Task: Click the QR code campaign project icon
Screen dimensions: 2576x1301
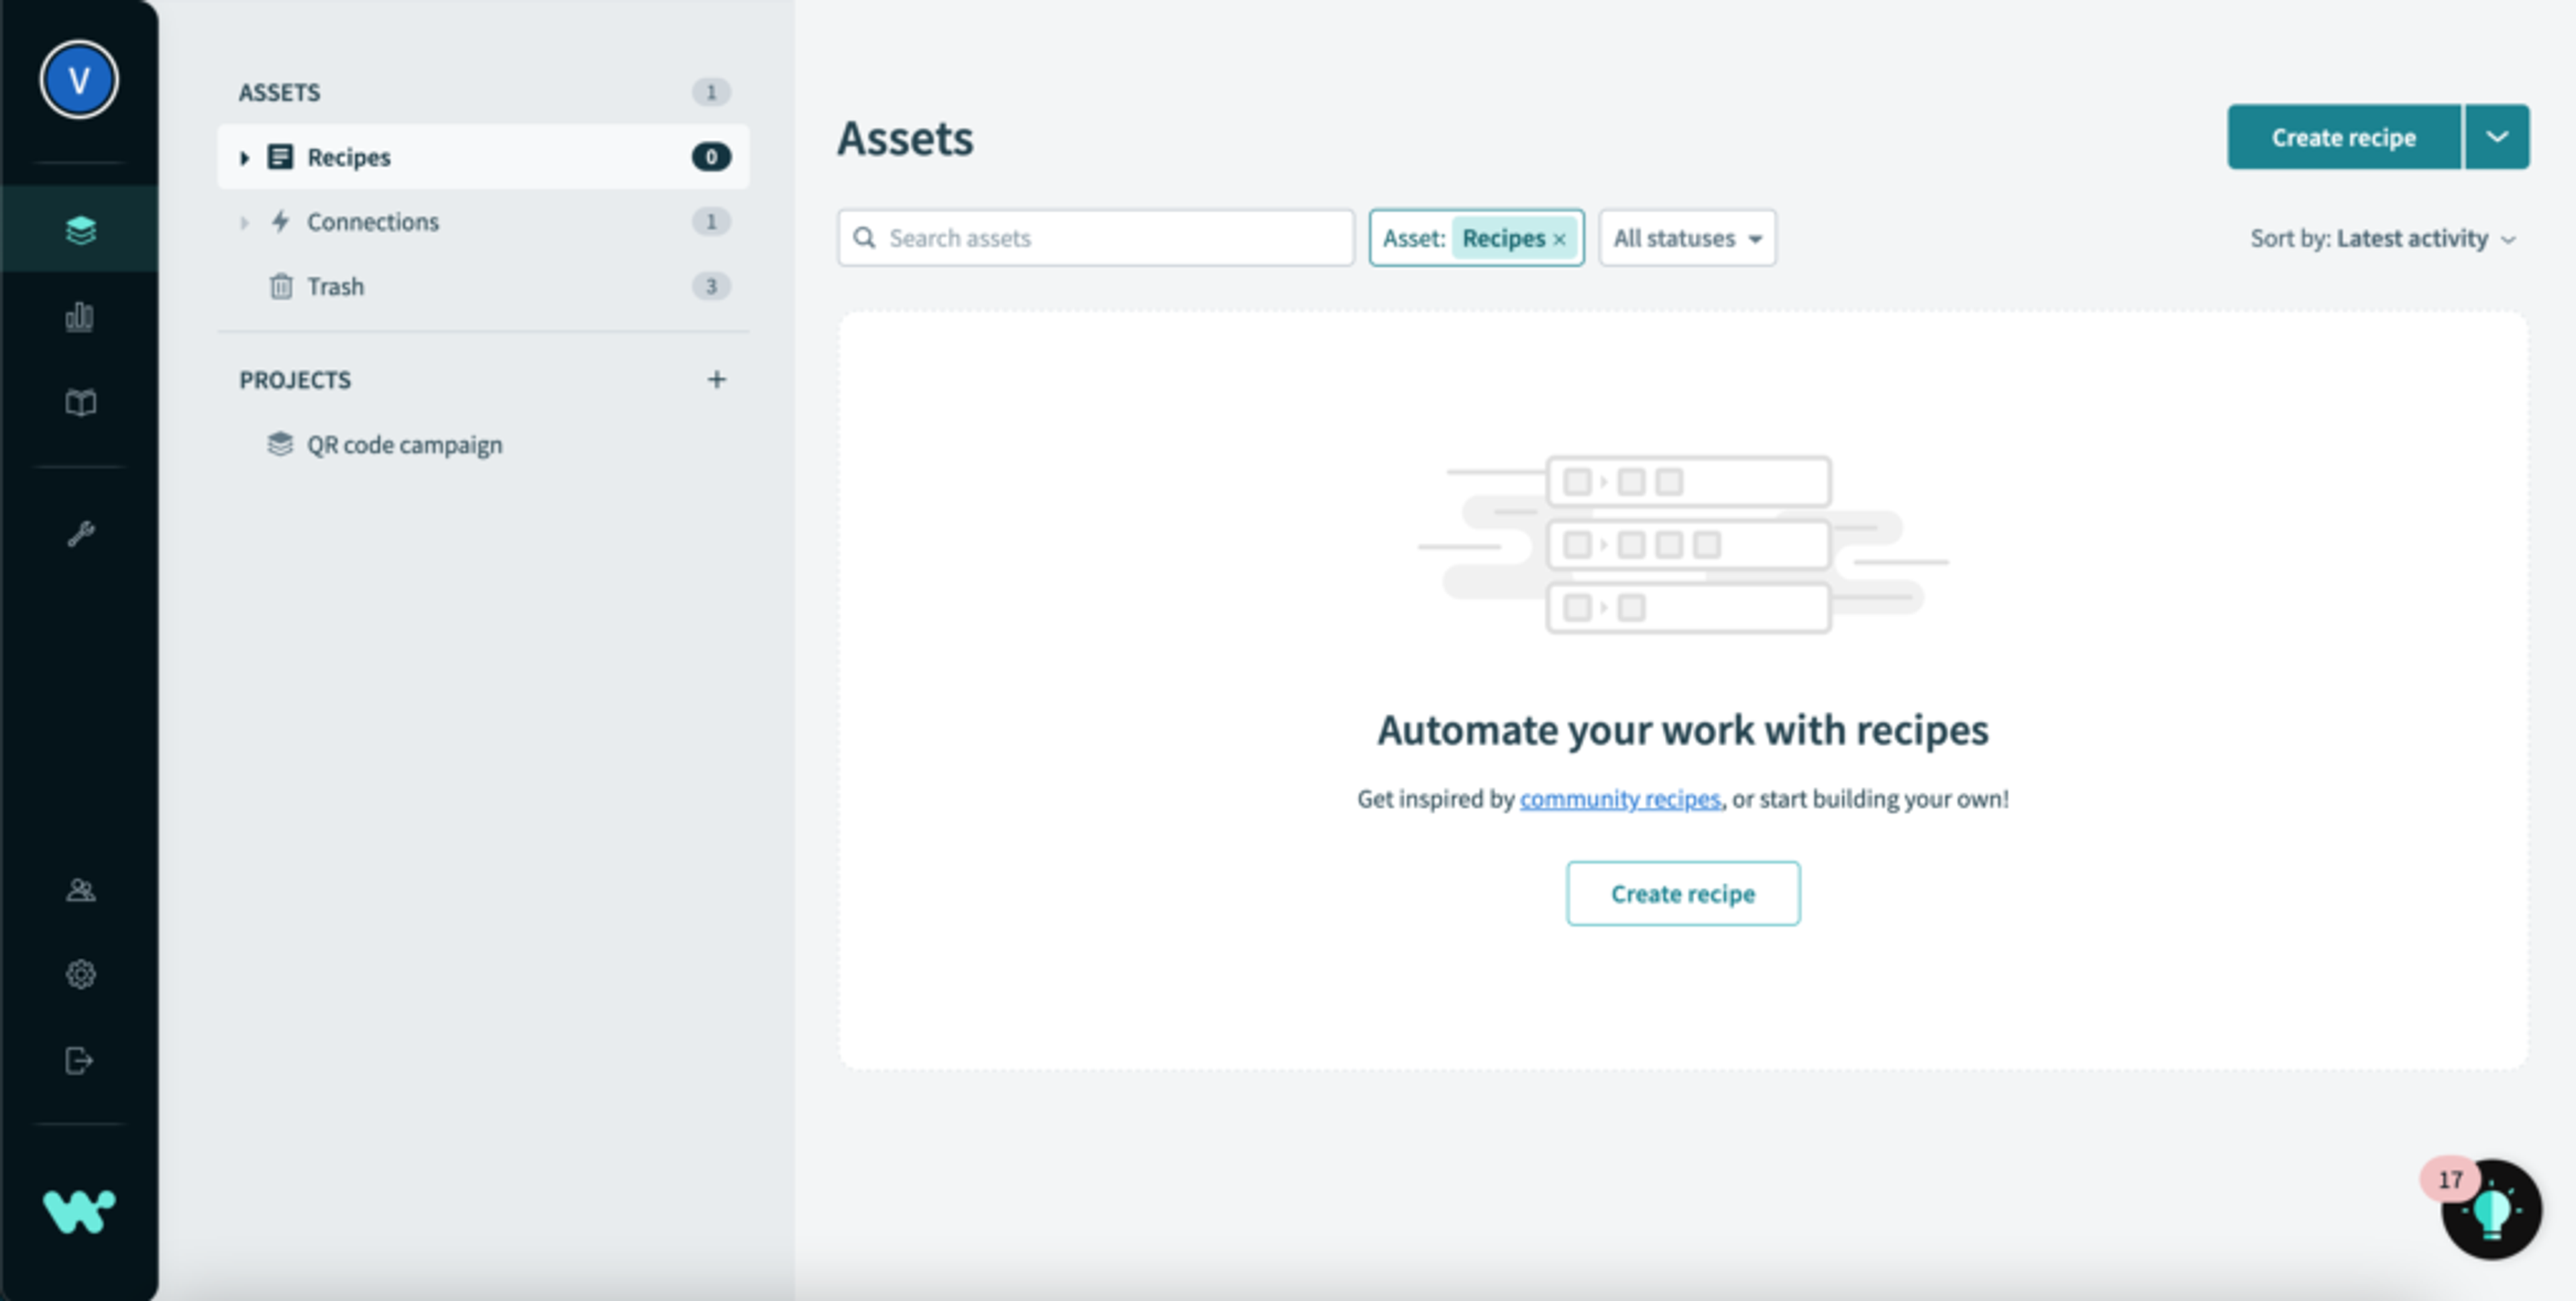Action: click(x=280, y=444)
